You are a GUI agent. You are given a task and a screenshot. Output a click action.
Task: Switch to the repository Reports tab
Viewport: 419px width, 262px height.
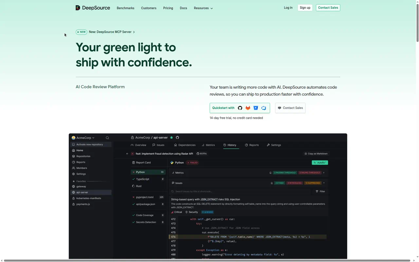252,145
